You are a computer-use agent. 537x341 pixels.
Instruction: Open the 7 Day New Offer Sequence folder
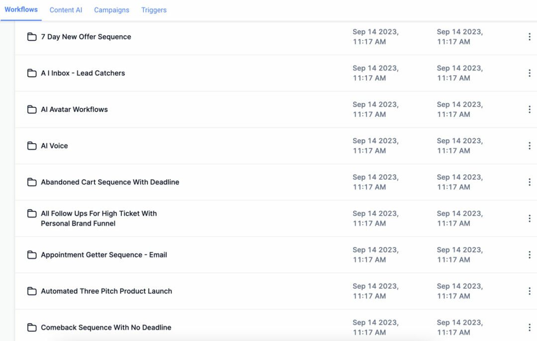pos(86,37)
